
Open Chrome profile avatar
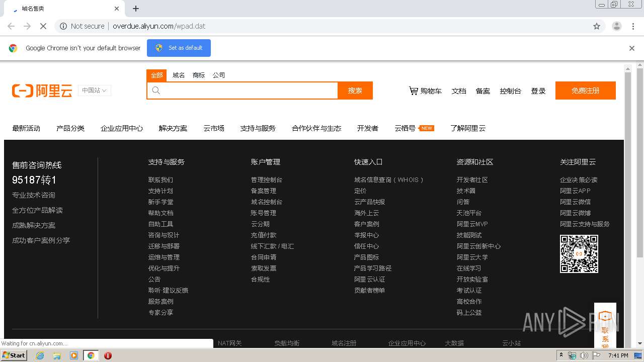pos(616,26)
